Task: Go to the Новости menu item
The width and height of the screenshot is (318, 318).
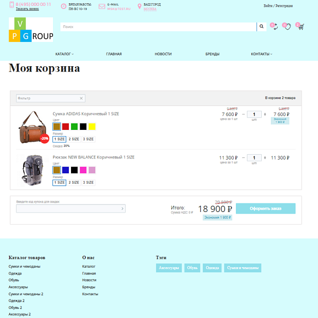Action: (x=163, y=54)
